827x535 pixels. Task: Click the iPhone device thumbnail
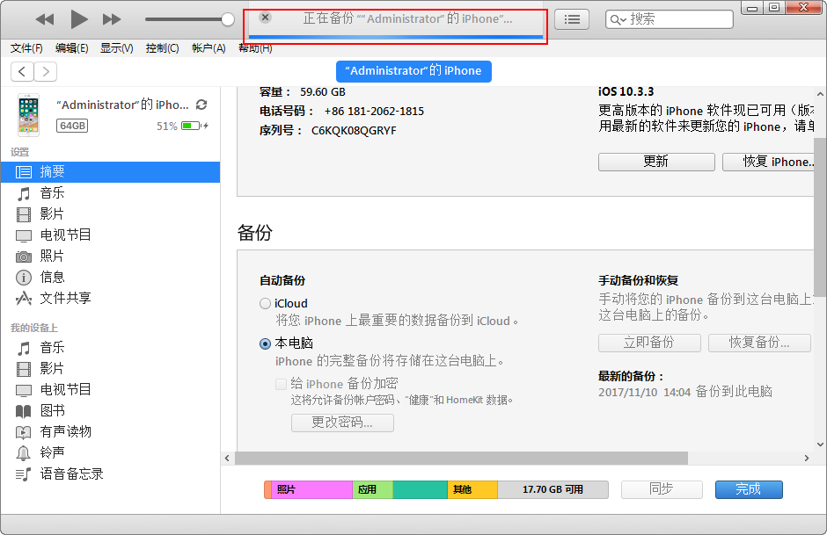tap(29, 115)
